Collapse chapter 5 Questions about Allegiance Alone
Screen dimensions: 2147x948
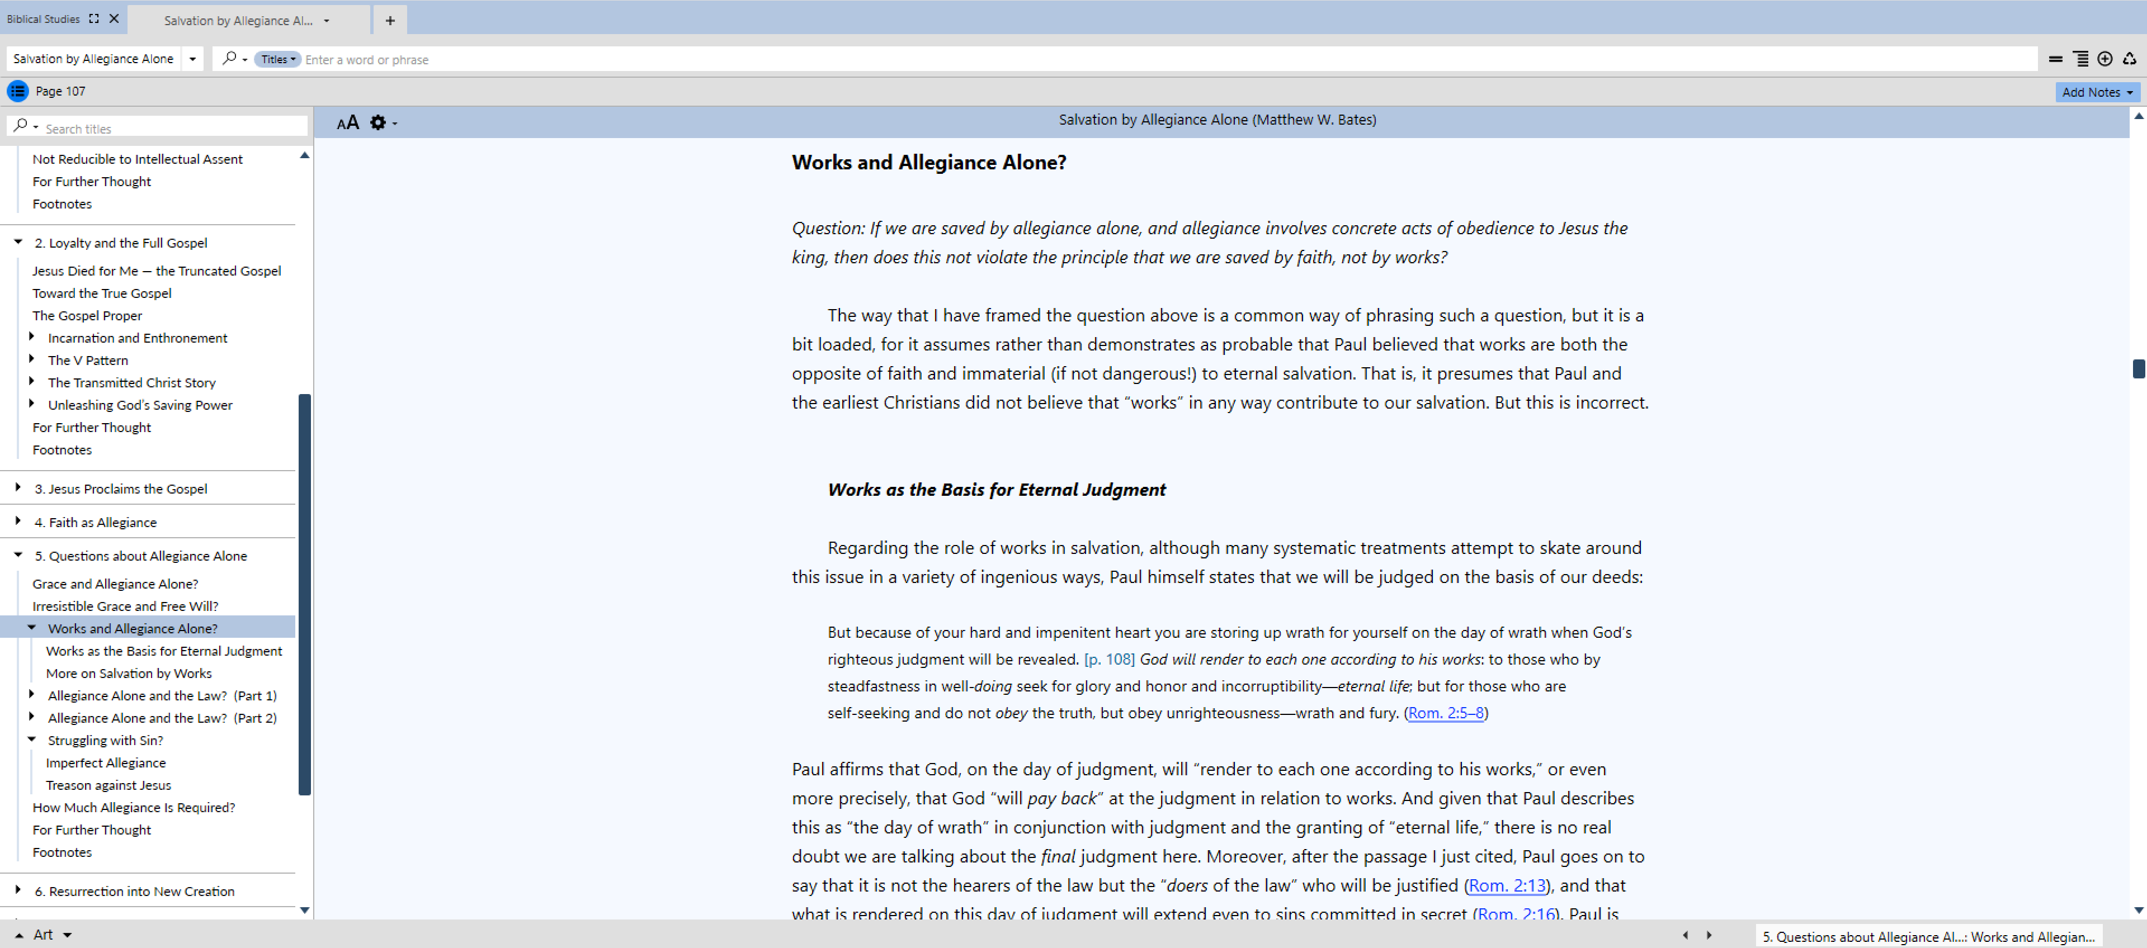18,555
